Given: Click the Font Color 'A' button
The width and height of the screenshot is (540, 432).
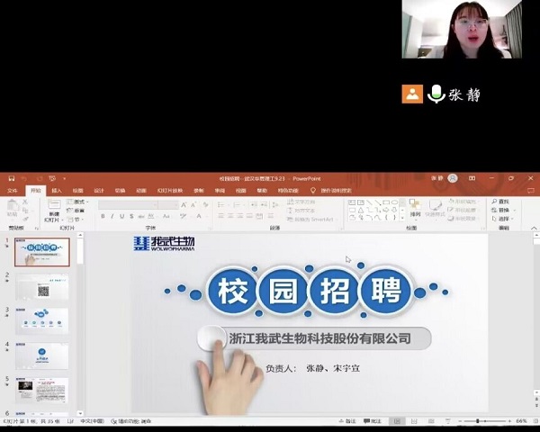Looking at the screenshot, I should coord(200,216).
